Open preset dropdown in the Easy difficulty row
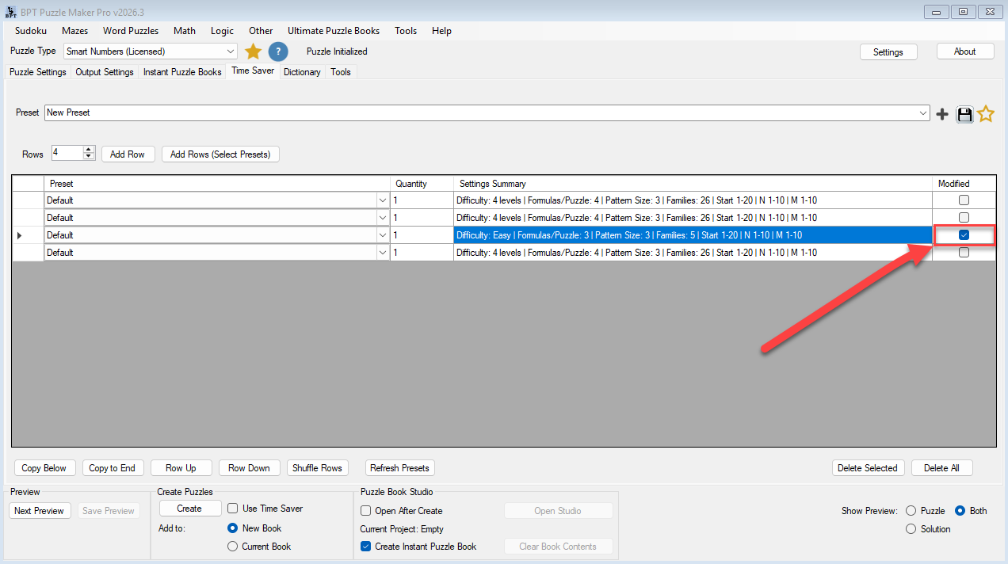Image resolution: width=1008 pixels, height=564 pixels. pos(383,235)
